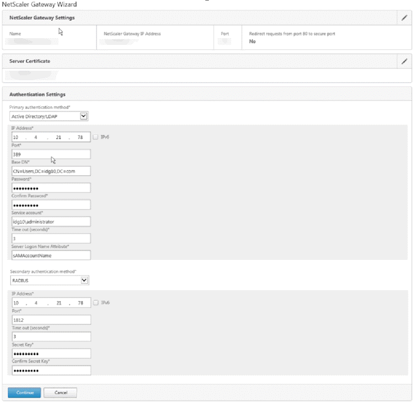Focus the Server Logon Name Attribute field
Screen dimensions: 414x403
(x=50, y=255)
